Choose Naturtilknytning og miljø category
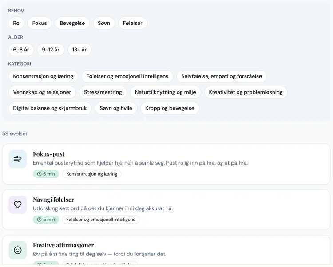 [165, 92]
